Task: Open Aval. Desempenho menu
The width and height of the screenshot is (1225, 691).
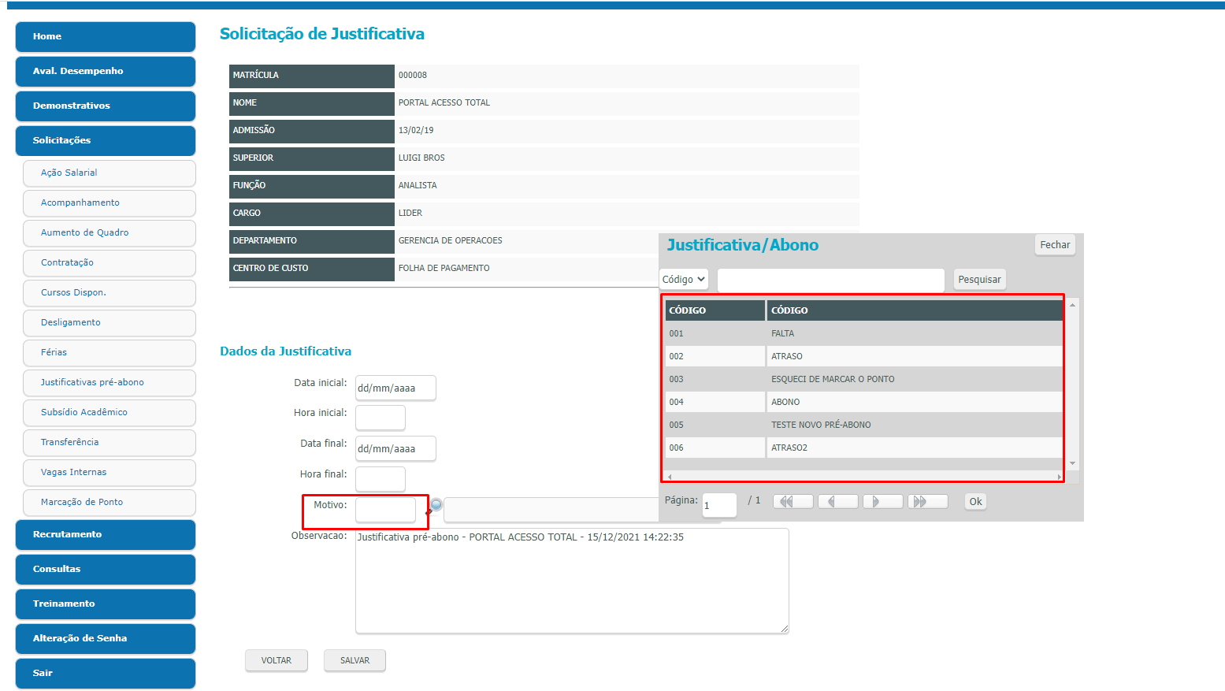Action: pyautogui.click(x=106, y=71)
